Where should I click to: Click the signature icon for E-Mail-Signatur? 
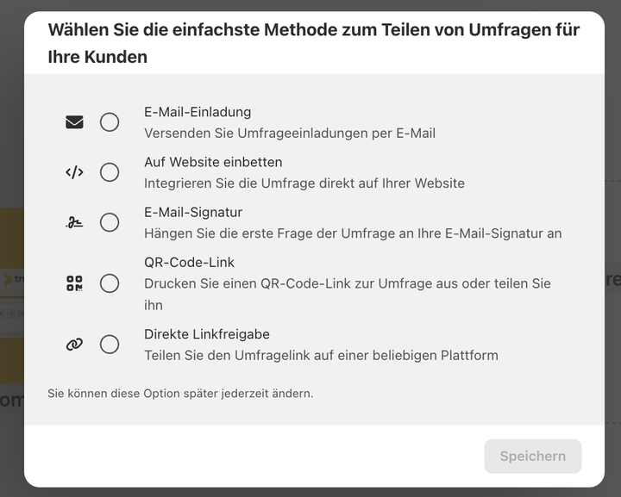point(74,222)
